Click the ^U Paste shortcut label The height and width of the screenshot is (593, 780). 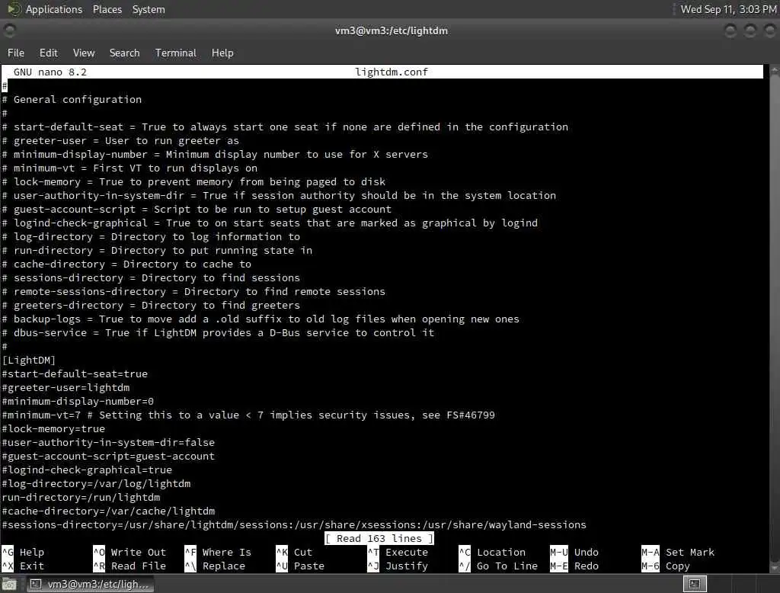coord(300,566)
